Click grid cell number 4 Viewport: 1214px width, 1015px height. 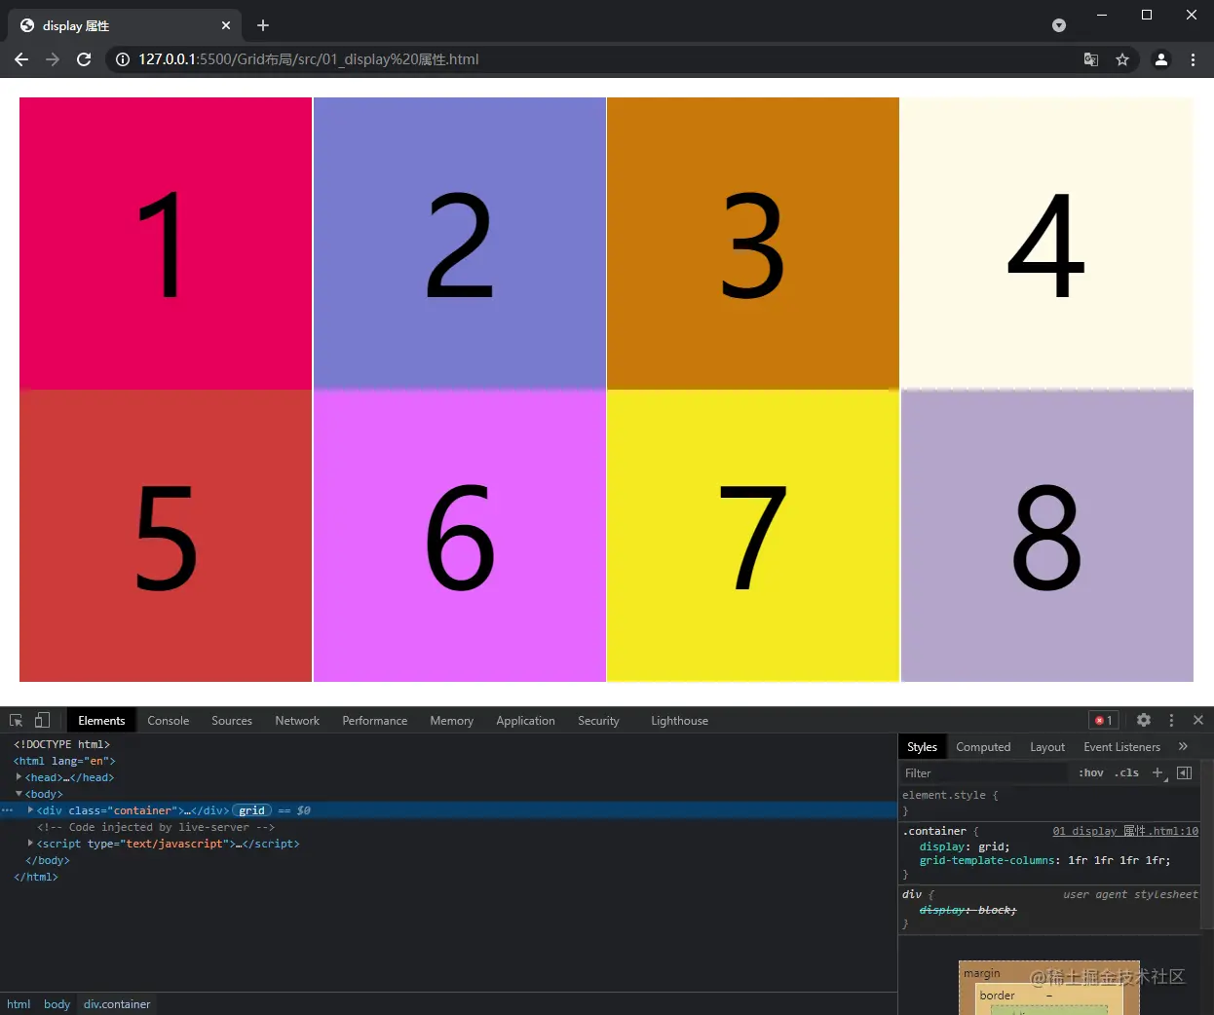pos(1047,244)
